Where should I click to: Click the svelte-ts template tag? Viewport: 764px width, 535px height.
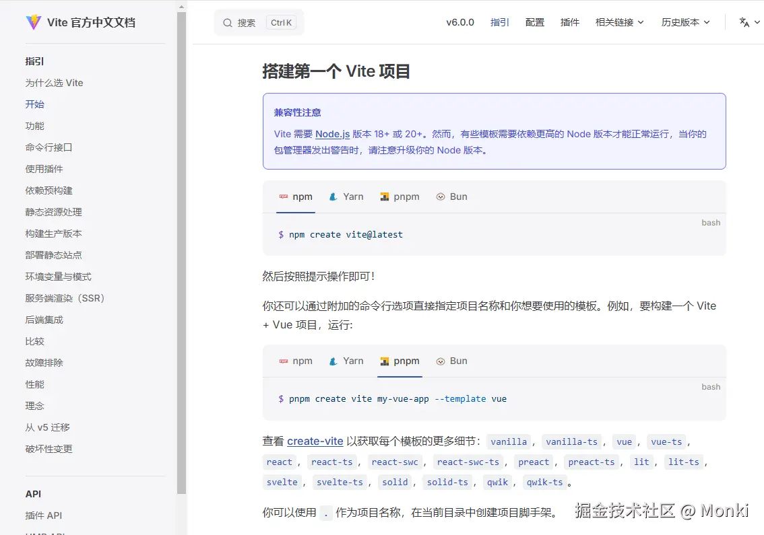pos(340,483)
